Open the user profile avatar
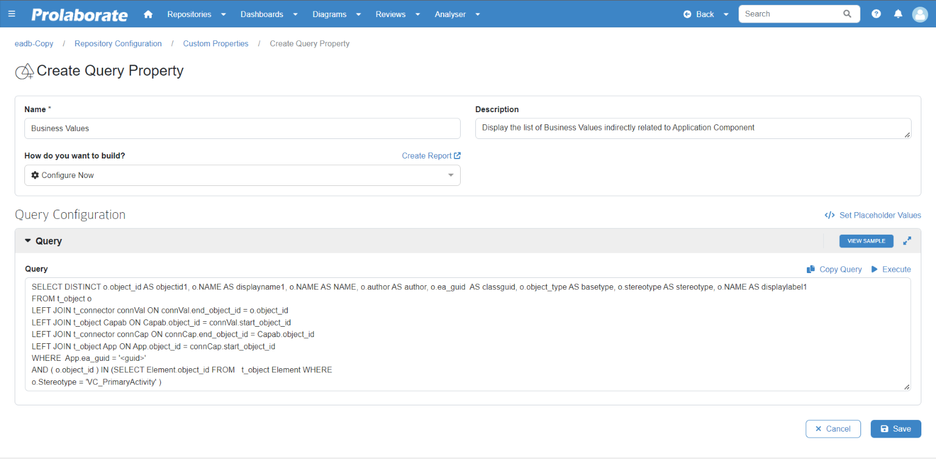 pos(920,14)
